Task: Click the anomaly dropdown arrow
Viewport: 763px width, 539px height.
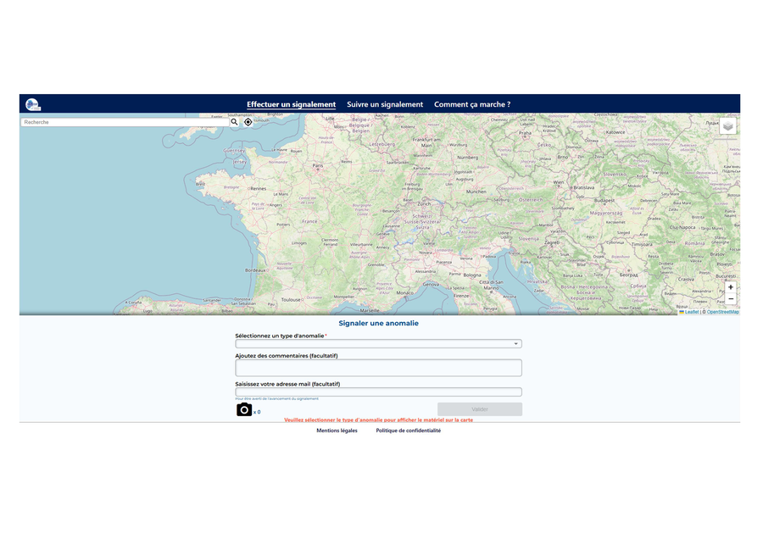Action: click(515, 344)
